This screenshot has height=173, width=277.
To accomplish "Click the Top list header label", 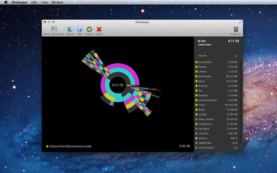I will 202,56.
